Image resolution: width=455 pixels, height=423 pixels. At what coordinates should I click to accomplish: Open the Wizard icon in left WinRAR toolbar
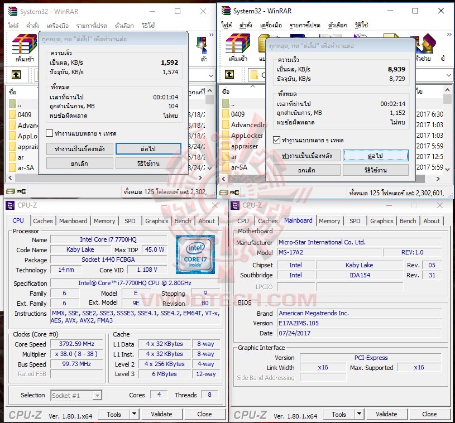tap(203, 45)
